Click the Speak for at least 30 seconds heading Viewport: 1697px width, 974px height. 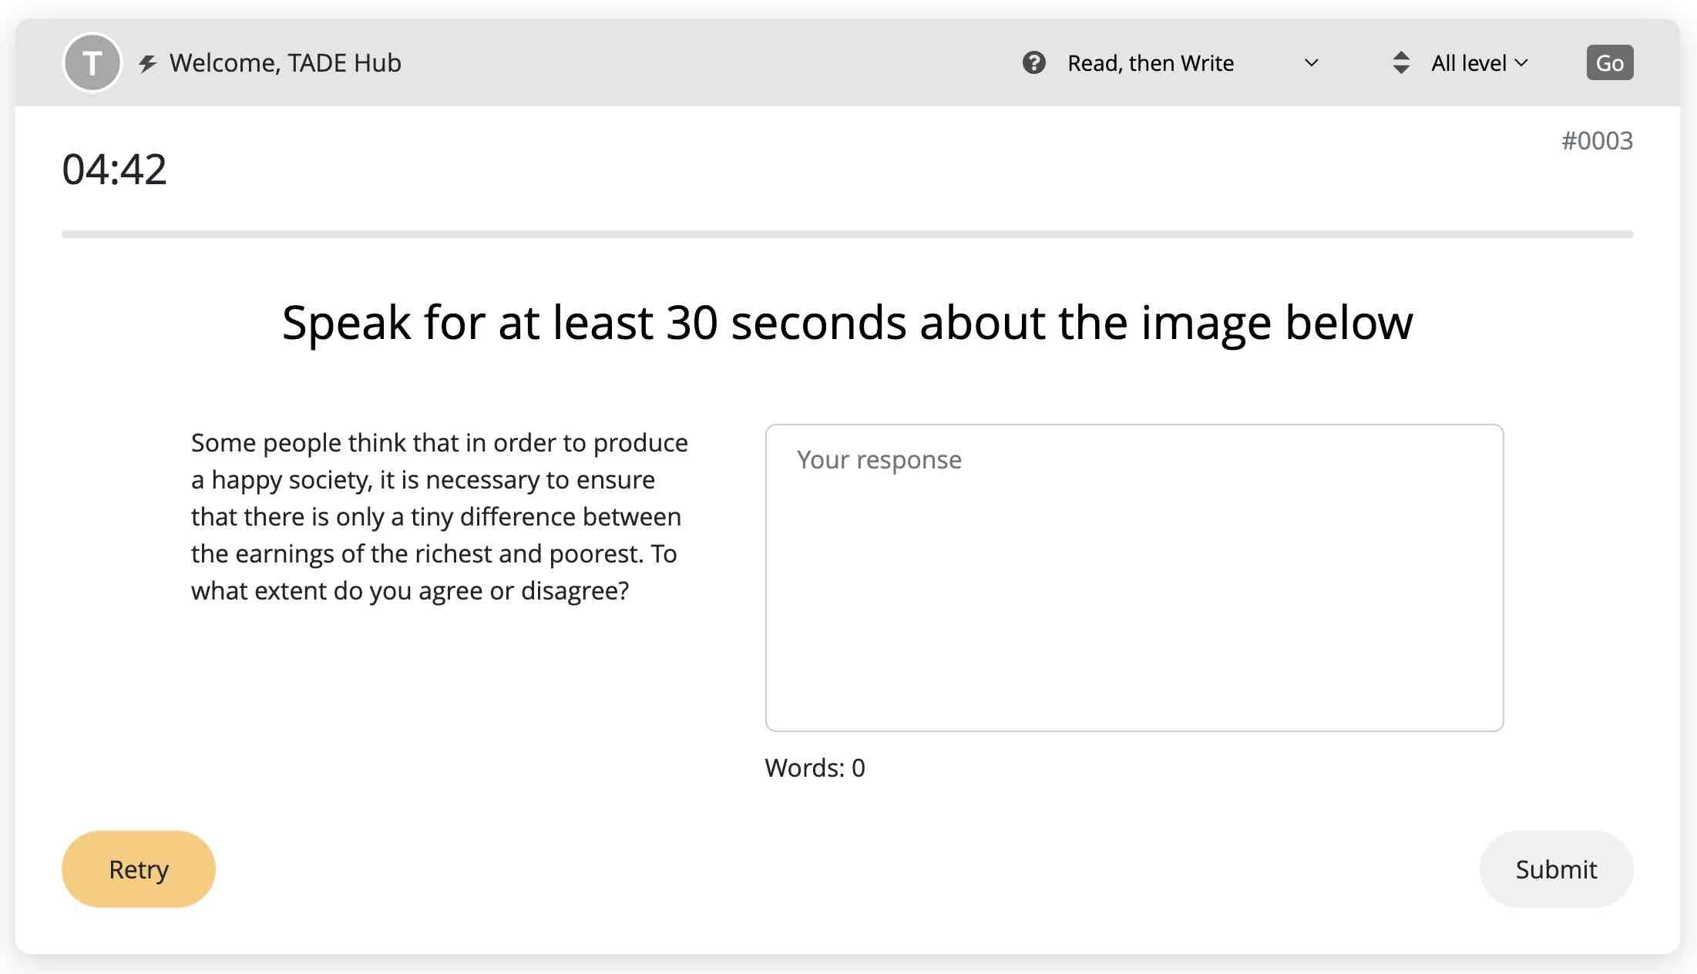[x=848, y=322]
